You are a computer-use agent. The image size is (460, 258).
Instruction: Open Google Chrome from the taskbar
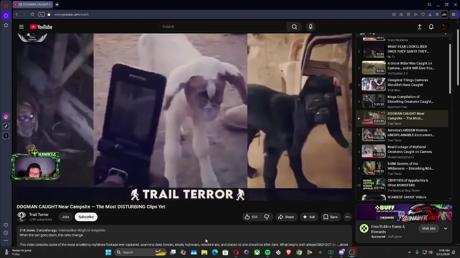coord(299,252)
